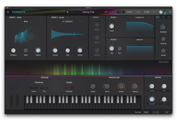The image size is (177, 124).
Task: Click the Engine 2 sample waveform display
Action: click(x=67, y=34)
